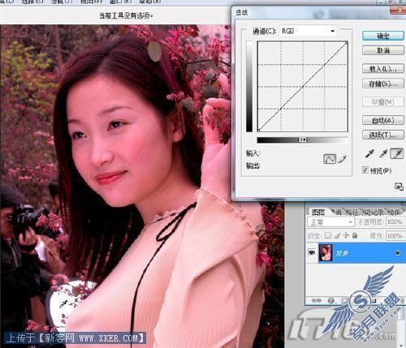The width and height of the screenshot is (406, 348).
Task: Select the 背景 layer thumbnail
Action: point(326,252)
